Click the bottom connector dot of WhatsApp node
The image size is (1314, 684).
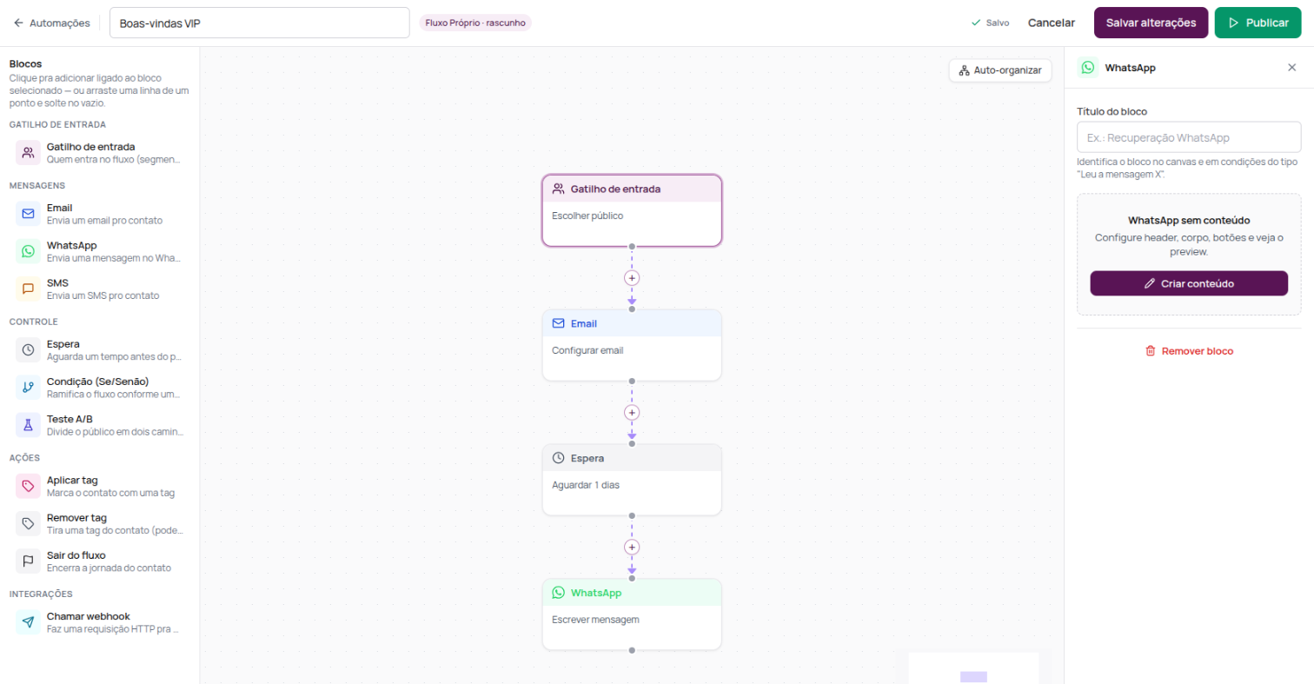(632, 650)
